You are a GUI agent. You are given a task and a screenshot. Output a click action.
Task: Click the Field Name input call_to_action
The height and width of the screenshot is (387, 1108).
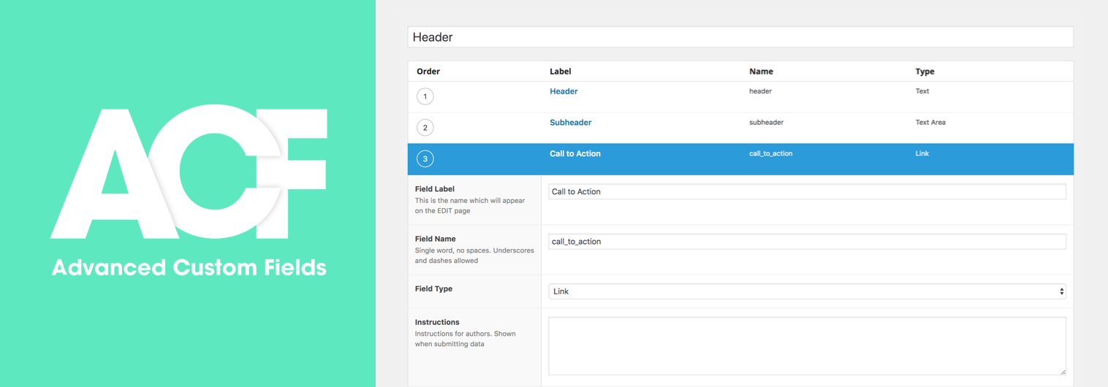(807, 241)
